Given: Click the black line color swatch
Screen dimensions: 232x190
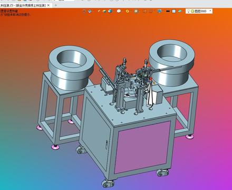Looking at the screenshot, I should (x=168, y=11).
